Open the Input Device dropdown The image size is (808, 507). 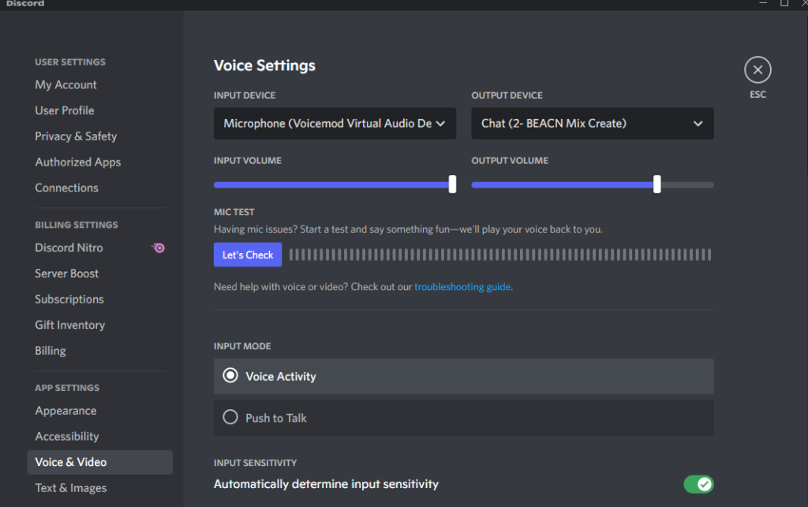click(x=335, y=124)
